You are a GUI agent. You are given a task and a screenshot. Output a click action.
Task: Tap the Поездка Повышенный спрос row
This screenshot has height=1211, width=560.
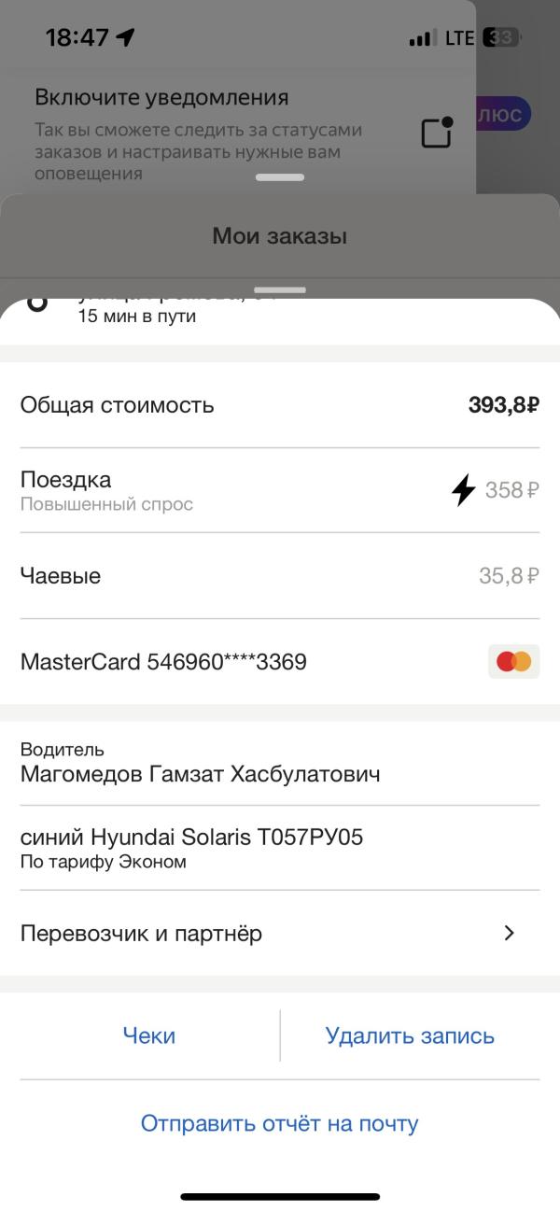280,490
